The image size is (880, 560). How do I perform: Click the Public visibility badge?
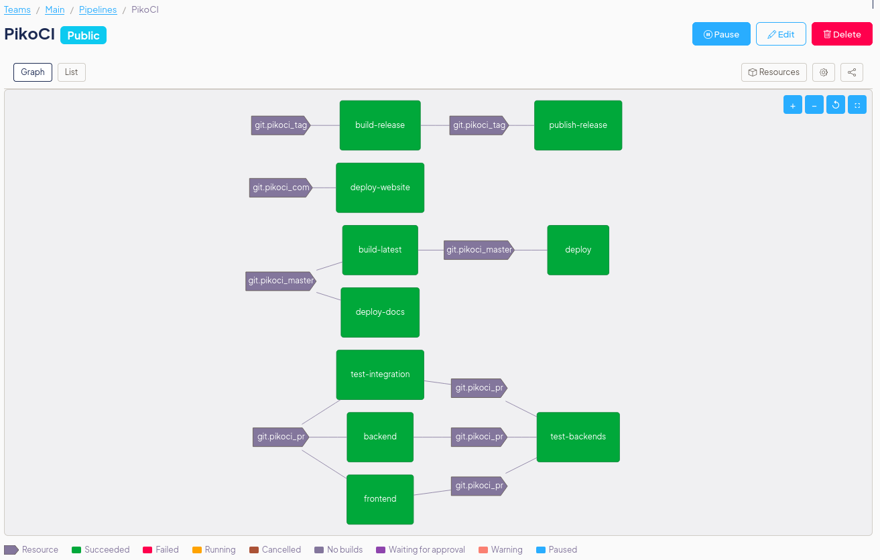point(83,36)
